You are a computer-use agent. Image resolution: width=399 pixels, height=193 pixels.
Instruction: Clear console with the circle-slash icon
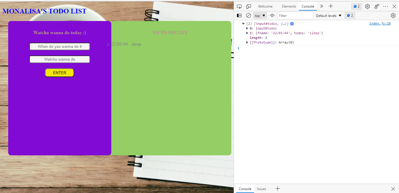click(x=249, y=15)
